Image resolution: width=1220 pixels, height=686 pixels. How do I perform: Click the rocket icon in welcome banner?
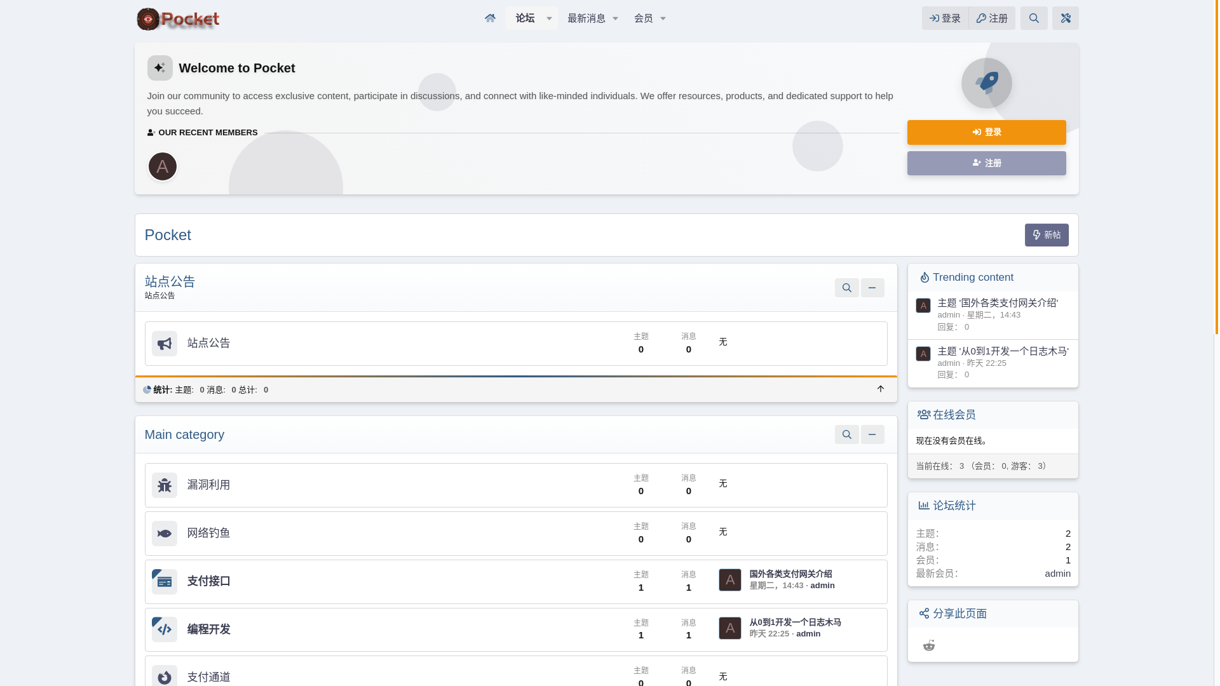[987, 83]
